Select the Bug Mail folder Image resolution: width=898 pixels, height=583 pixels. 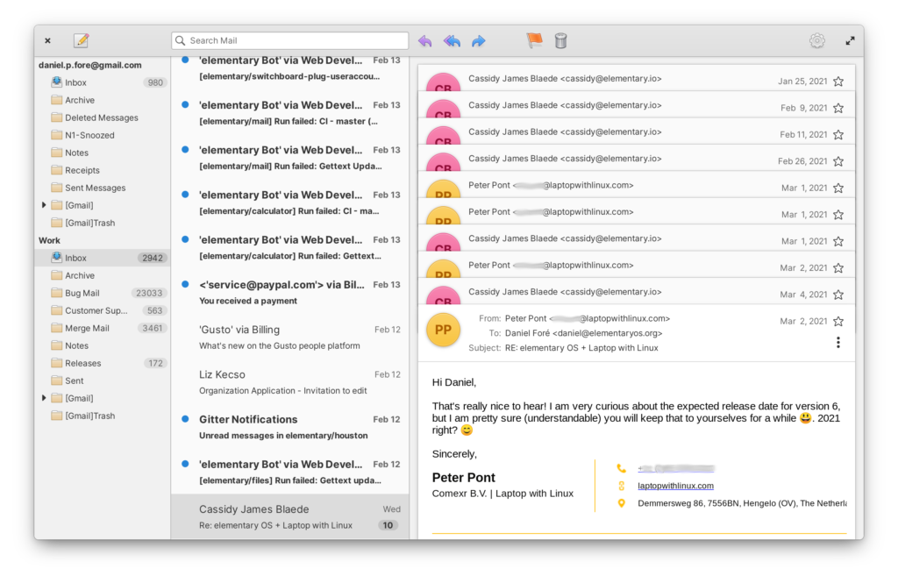click(x=82, y=293)
